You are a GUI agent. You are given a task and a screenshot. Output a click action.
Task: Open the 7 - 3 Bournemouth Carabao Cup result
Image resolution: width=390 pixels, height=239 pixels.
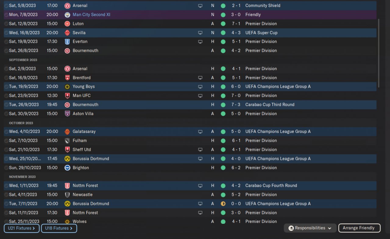click(x=236, y=104)
